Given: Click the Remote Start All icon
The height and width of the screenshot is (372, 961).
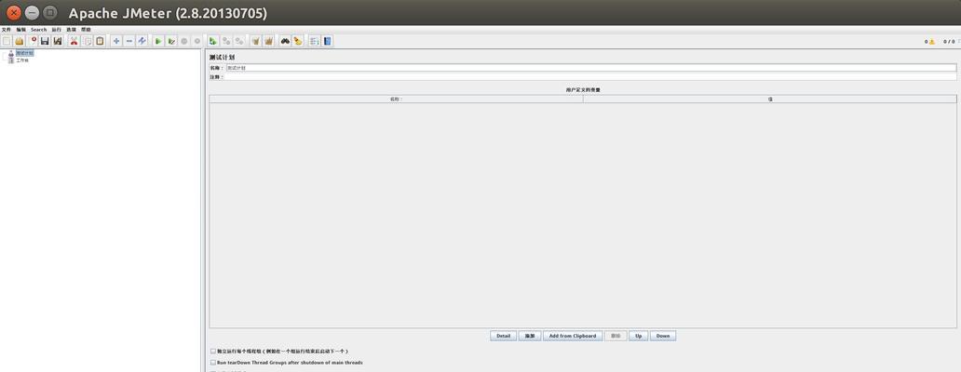Looking at the screenshot, I should (212, 41).
